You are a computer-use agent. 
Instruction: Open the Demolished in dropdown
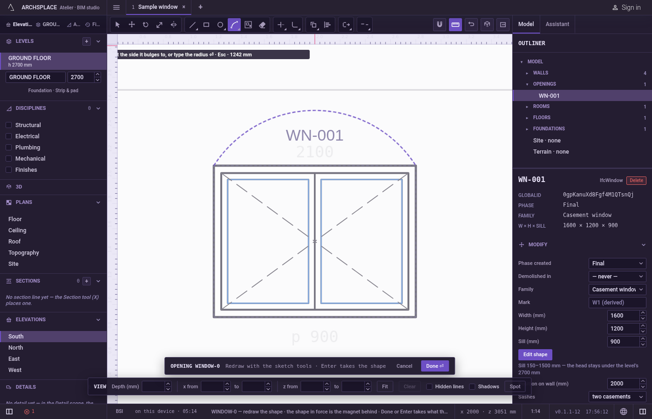[x=617, y=277]
